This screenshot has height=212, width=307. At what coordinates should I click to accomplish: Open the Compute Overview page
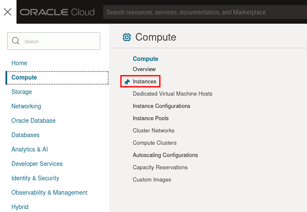(x=144, y=69)
